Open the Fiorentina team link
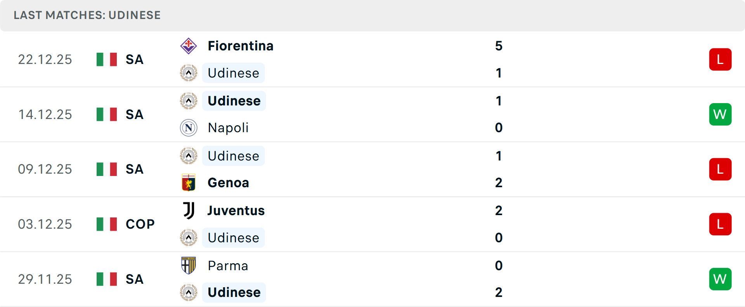 240,46
